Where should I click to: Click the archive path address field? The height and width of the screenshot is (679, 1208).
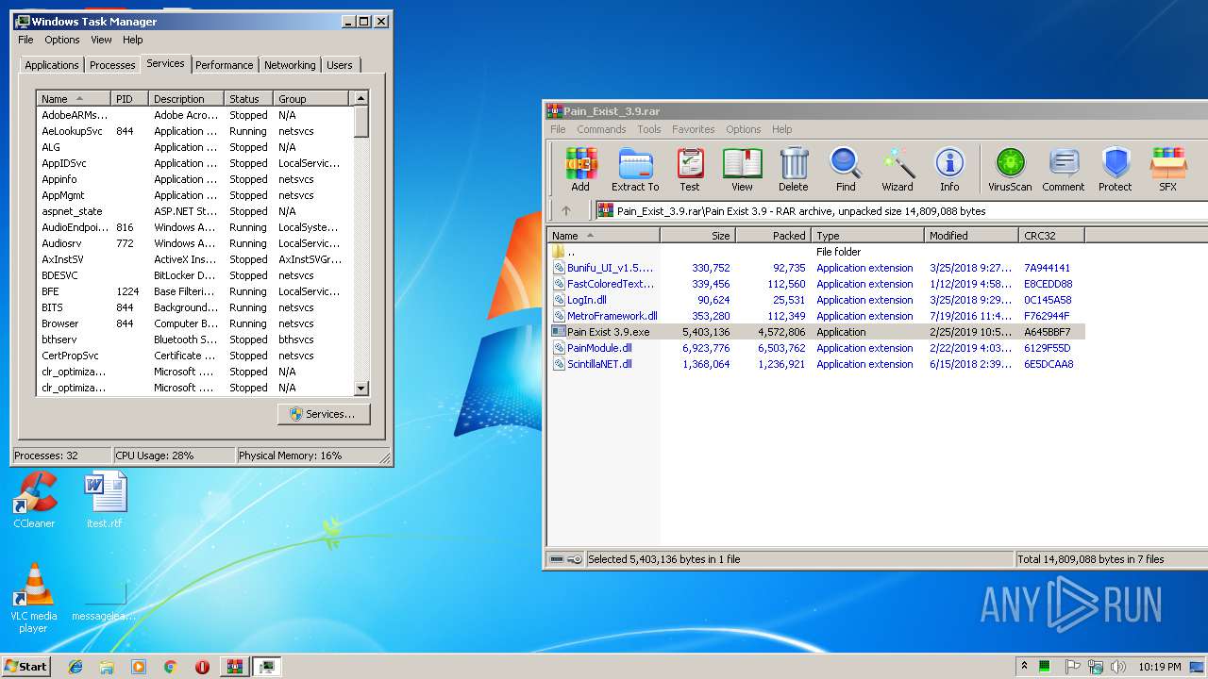901,211
